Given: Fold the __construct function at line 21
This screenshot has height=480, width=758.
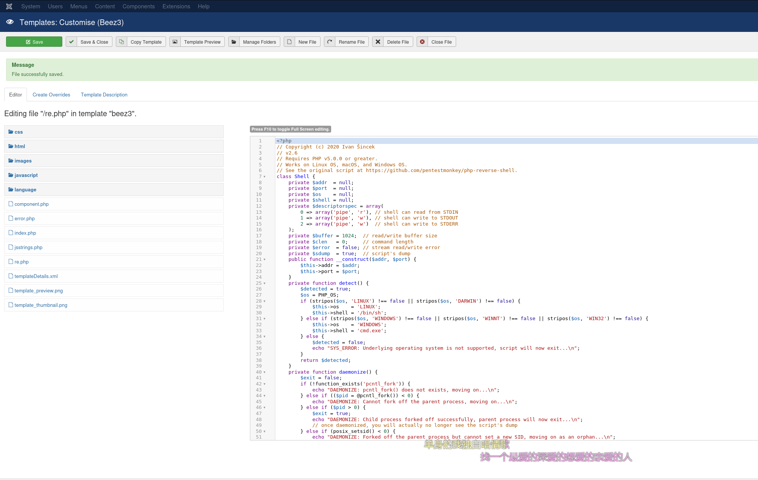Looking at the screenshot, I should pos(265,260).
